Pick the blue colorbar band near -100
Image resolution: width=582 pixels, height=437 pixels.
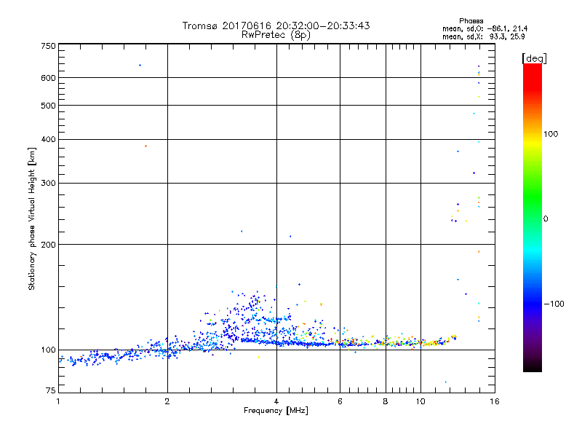point(532,302)
